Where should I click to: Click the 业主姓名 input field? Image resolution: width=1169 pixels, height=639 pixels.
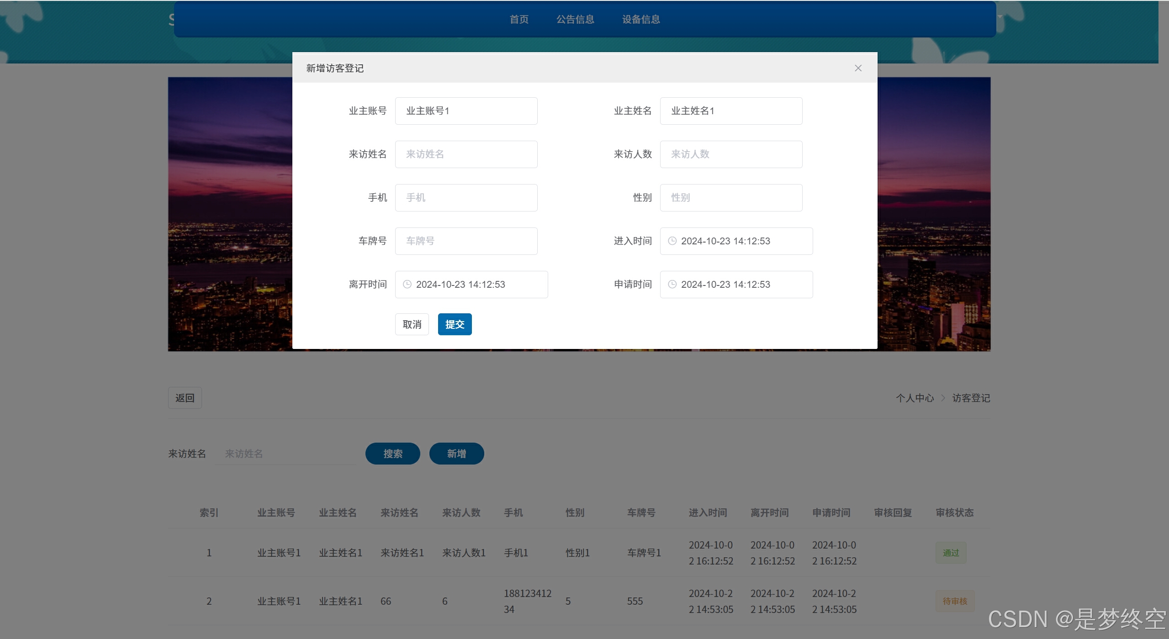(x=731, y=111)
